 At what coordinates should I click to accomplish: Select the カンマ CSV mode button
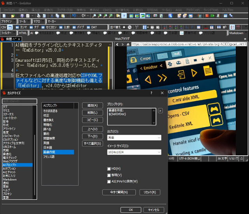point(21,27)
